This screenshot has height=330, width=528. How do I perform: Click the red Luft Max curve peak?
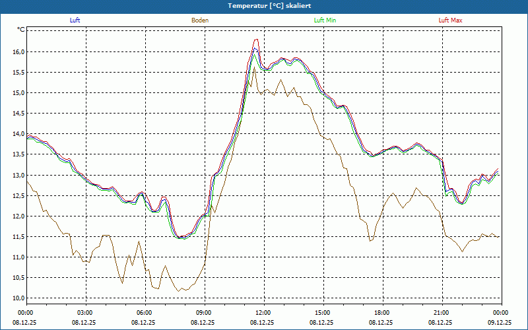coord(256,40)
